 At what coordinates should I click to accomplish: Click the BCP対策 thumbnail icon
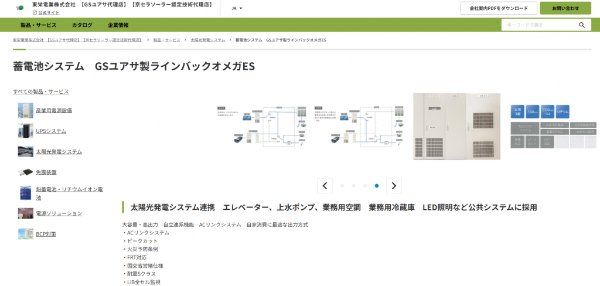[25, 234]
